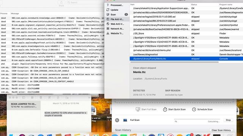This screenshot has height=136, width=243.
Task: Select the com.apple.finder Preferences report row
Action: coord(186,25)
